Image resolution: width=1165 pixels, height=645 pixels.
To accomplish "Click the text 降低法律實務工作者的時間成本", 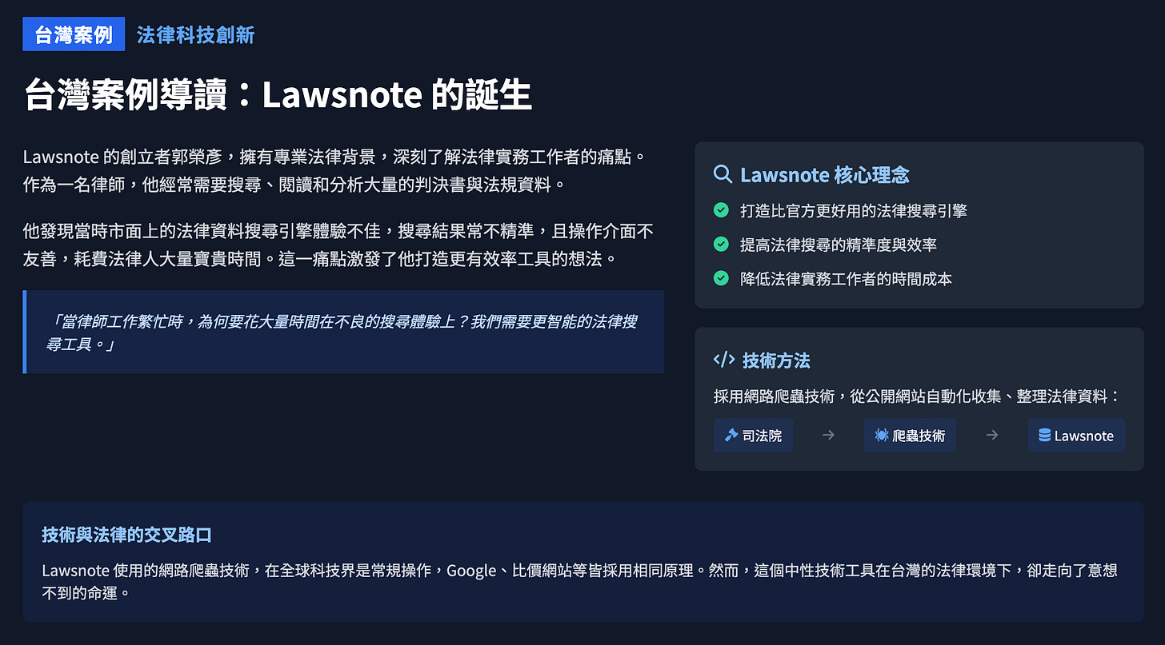I will tap(846, 279).
